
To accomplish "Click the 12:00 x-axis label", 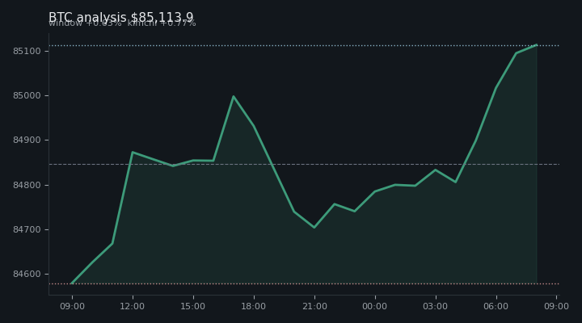I will tap(132, 306).
